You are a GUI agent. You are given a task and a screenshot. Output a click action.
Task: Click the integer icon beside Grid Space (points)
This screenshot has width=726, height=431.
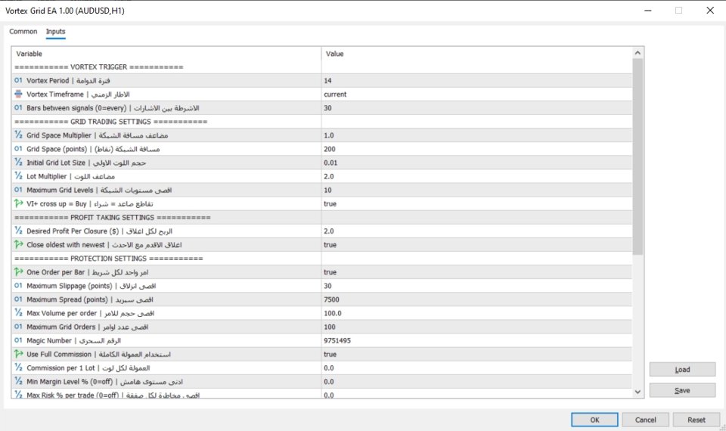click(x=18, y=149)
